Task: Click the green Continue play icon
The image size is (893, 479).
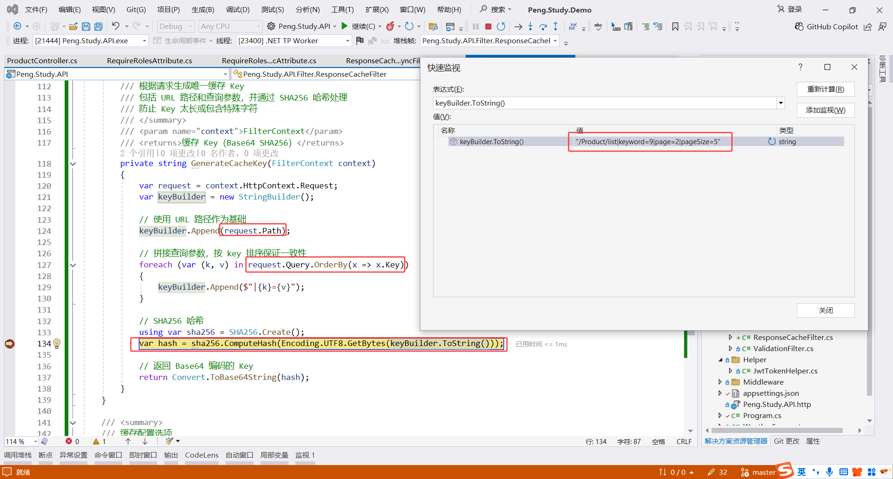Action: [x=345, y=26]
